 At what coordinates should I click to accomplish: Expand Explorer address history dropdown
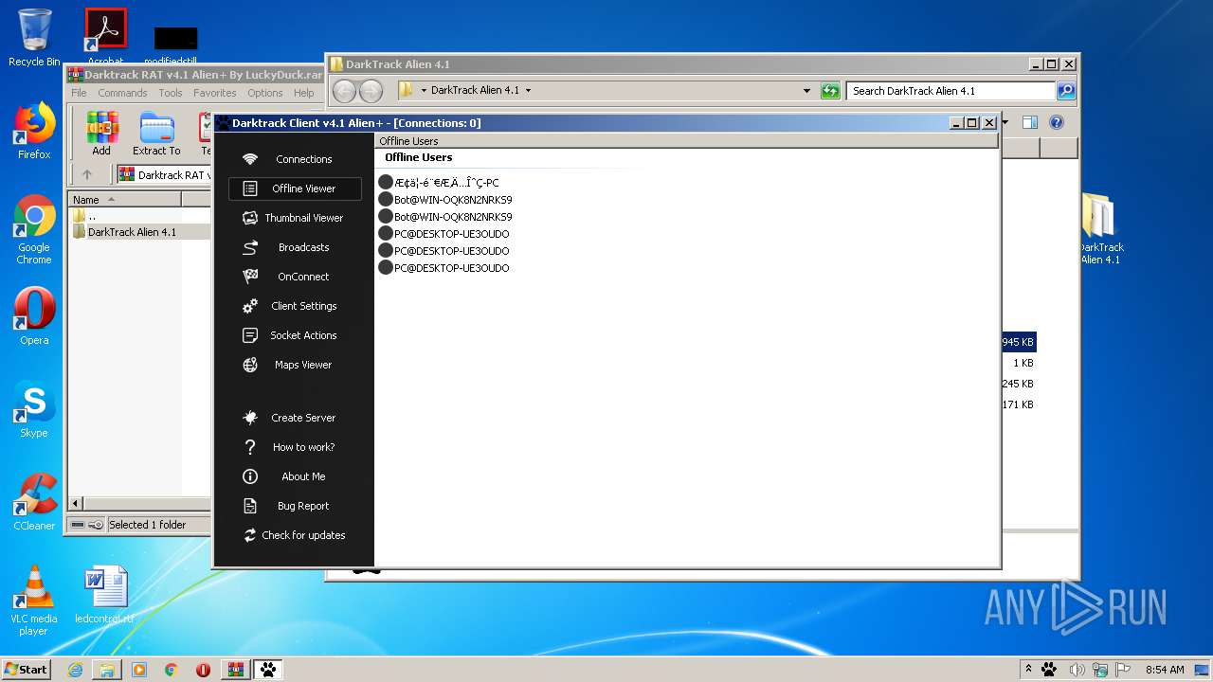806,91
